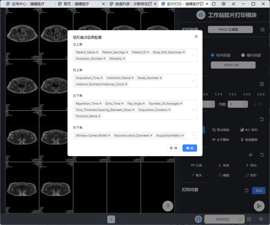Viewport: 270px width, 225px height.
Task: Open the 14INX17IN film size dropdown
Action: pyautogui.click(x=233, y=65)
